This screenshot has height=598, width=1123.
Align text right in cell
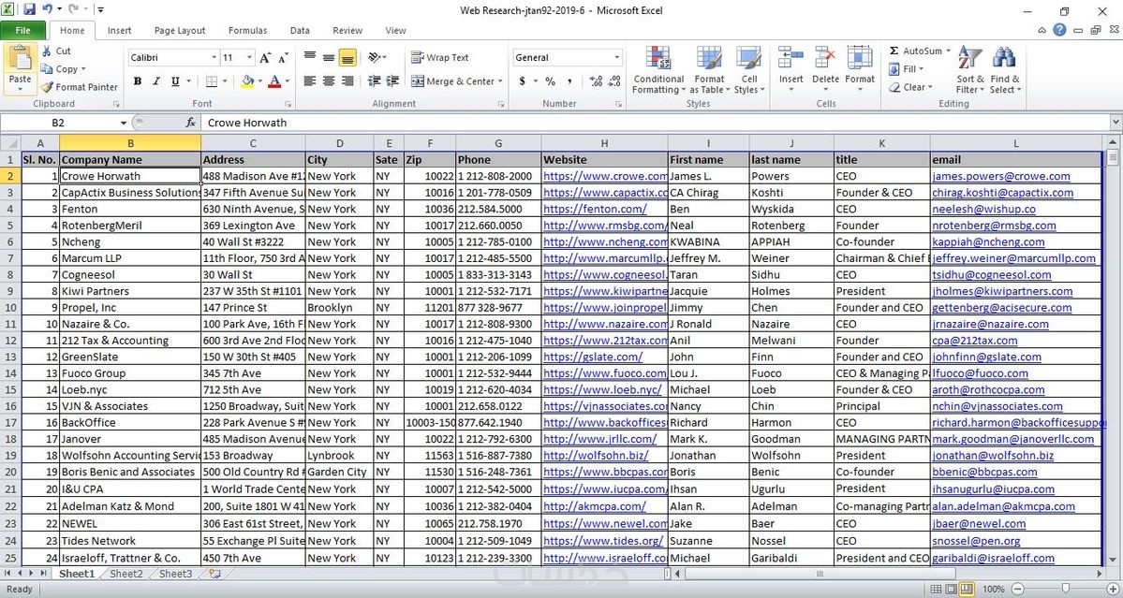[347, 81]
